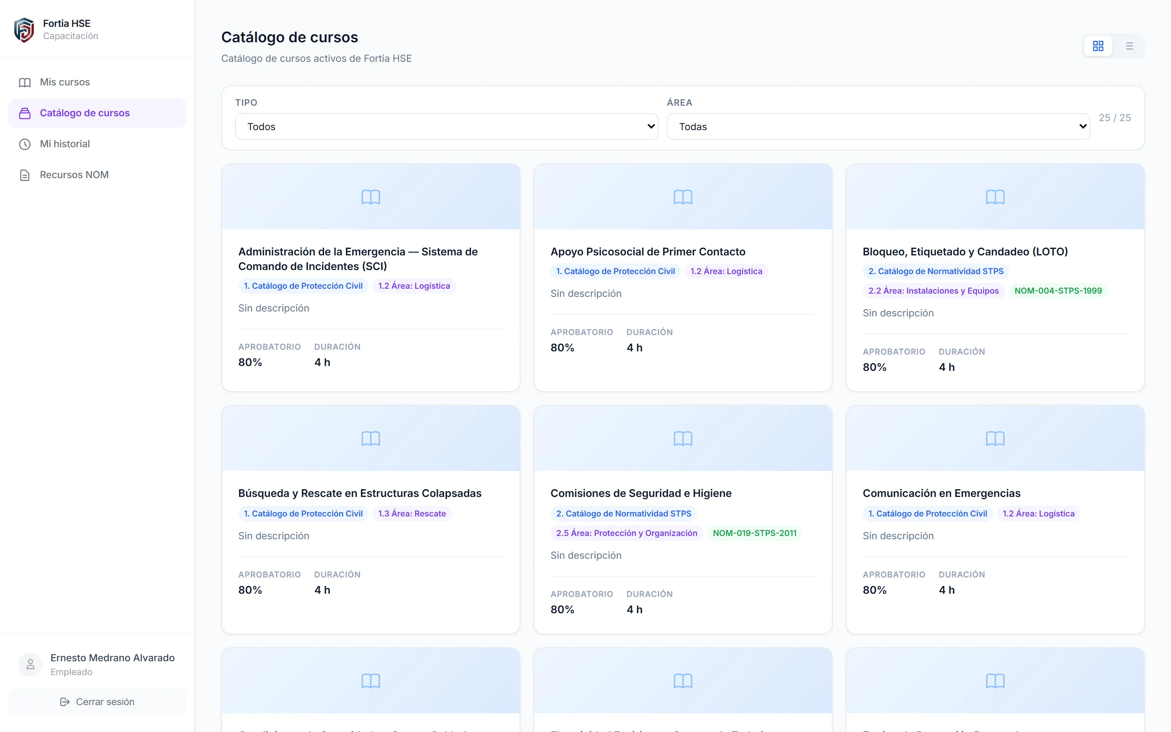Click the user avatar icon by Ernesto Medrano

coord(30,664)
